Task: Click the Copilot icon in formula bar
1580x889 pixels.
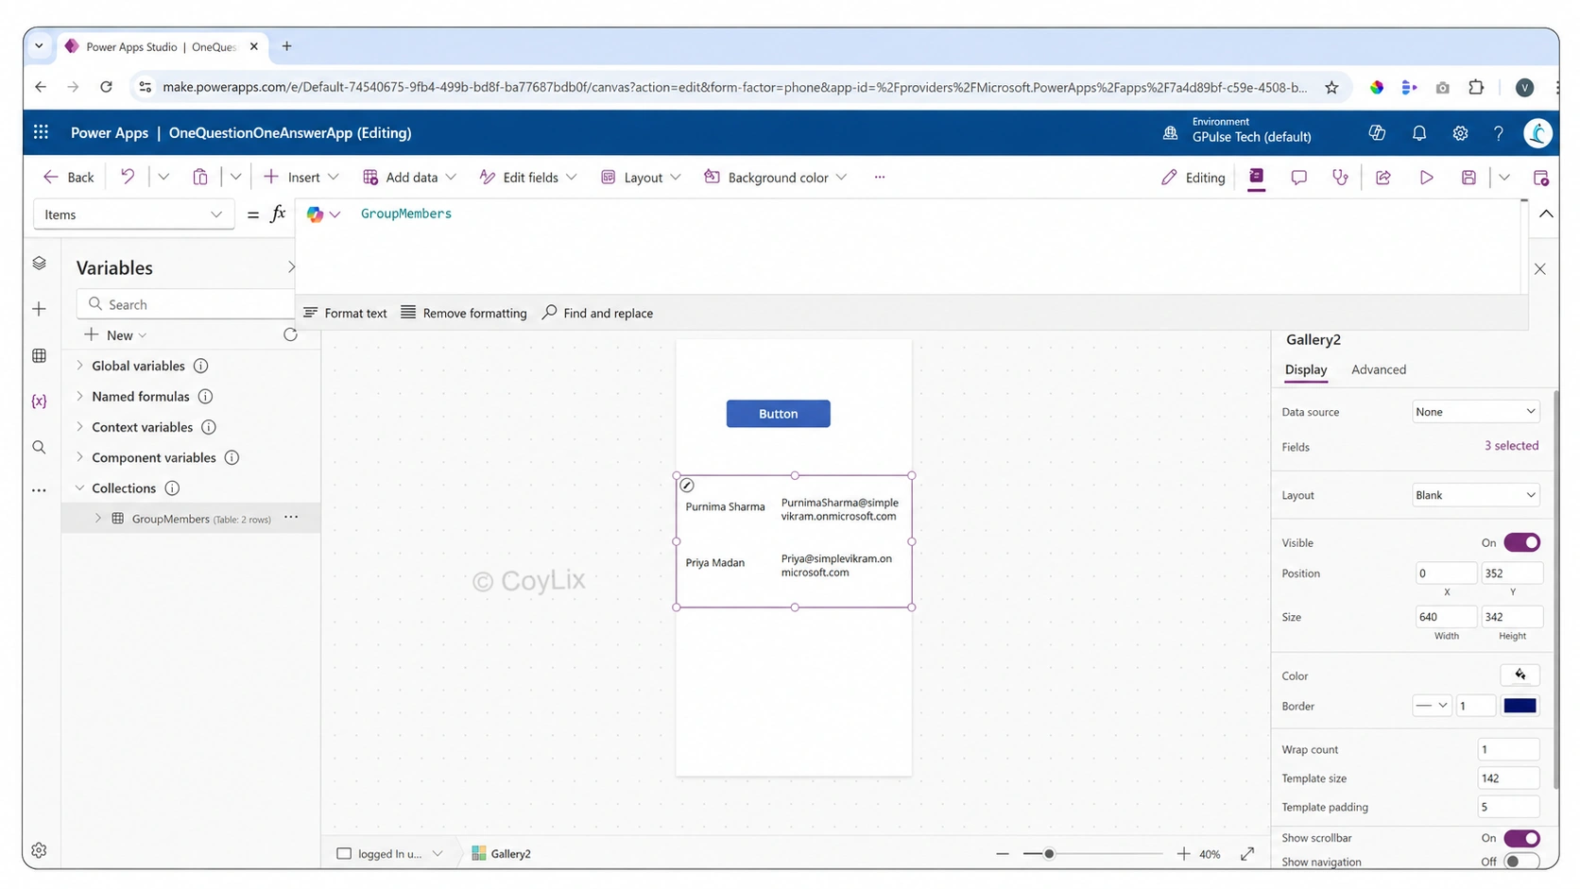Action: (x=315, y=214)
